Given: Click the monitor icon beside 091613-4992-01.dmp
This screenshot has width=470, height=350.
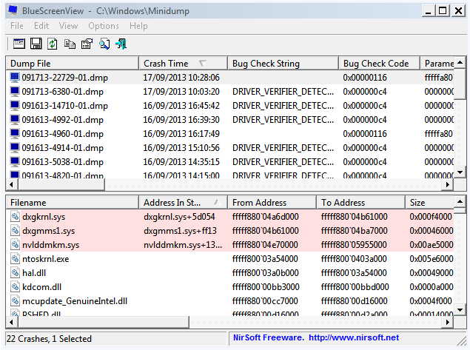Looking at the screenshot, I should click(x=15, y=120).
